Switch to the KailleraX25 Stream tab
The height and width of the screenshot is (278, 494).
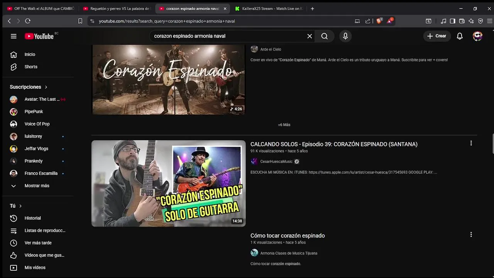coord(268,8)
